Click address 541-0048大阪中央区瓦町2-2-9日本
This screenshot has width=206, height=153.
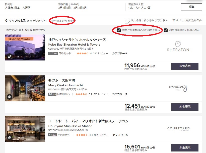point(68,89)
